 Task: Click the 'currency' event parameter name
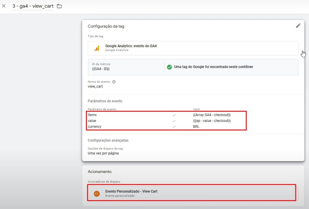click(x=94, y=127)
